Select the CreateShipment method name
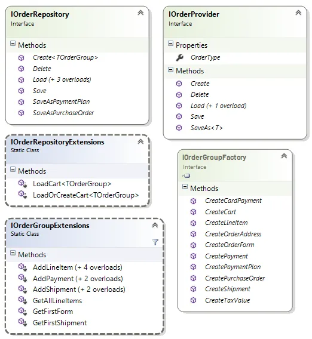Screen dimensions: 312x339 pos(228,289)
